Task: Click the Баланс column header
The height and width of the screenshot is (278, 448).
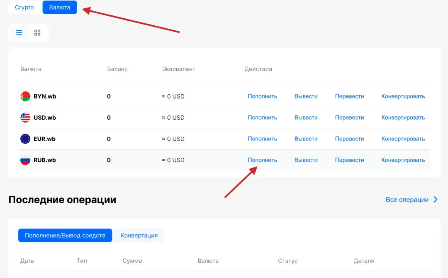Action: click(x=117, y=69)
